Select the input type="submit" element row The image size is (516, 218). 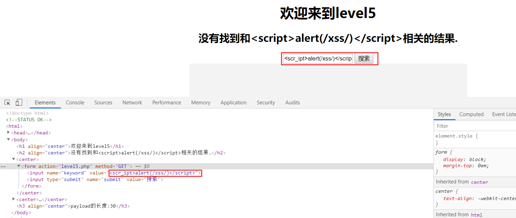click(95, 179)
